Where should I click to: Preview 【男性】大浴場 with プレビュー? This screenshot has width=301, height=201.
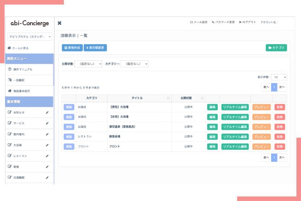tap(261, 107)
